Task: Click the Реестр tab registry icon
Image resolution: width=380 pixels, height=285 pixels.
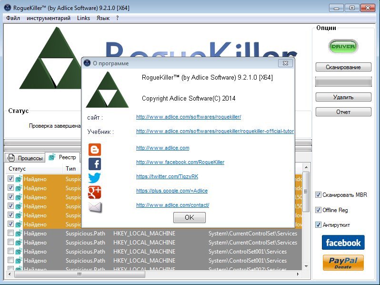Action: coord(52,157)
